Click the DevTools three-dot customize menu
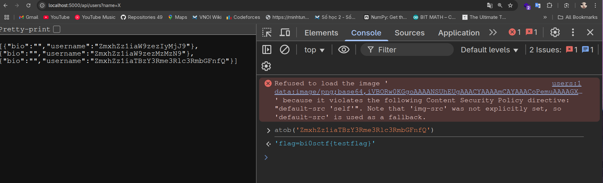Image resolution: width=603 pixels, height=183 pixels. (573, 32)
